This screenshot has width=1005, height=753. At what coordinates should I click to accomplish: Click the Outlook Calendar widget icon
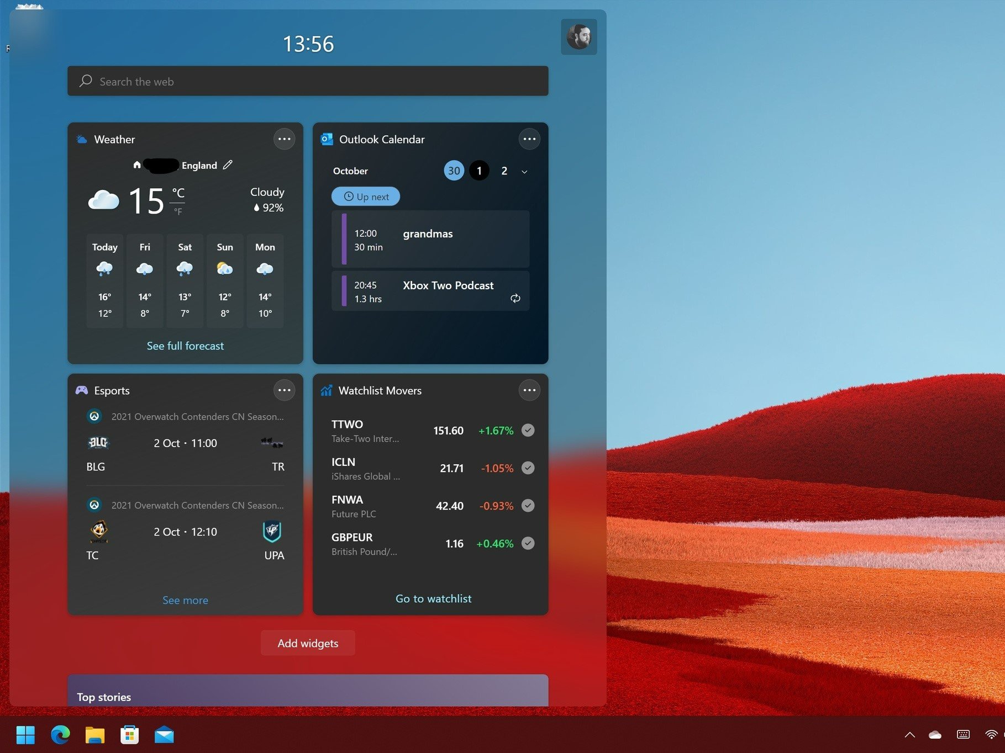(327, 139)
